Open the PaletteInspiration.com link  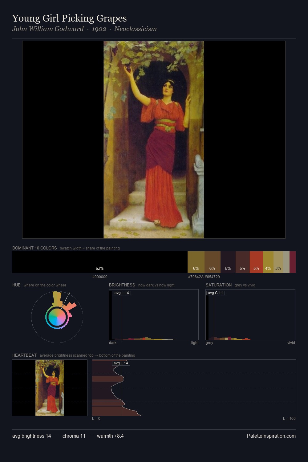271,436
